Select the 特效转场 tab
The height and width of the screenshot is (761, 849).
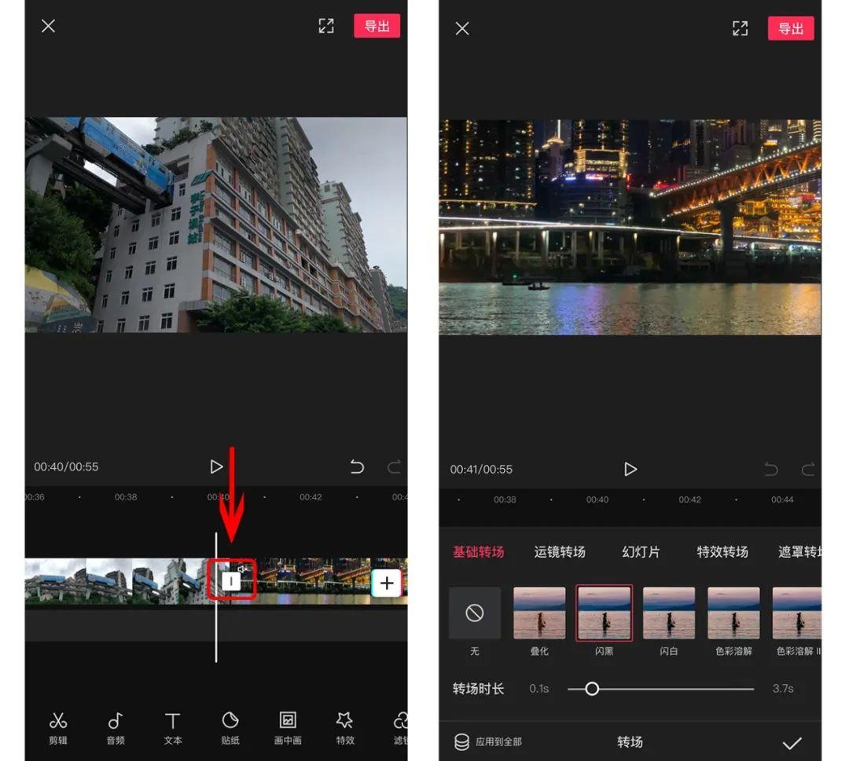point(722,551)
